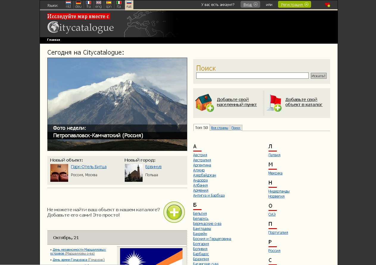Click the Брвинув church thumbnail
The width and height of the screenshot is (376, 265).
[134, 173]
